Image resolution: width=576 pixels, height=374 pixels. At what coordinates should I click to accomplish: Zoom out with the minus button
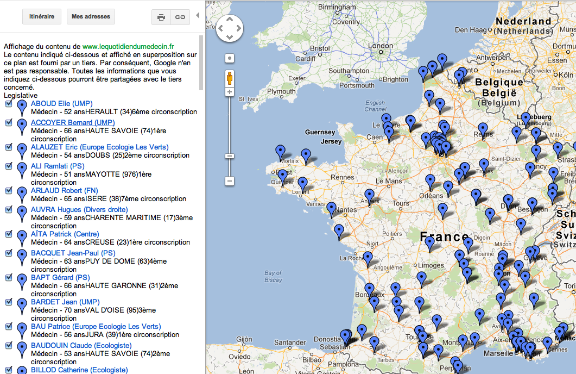pos(230,180)
